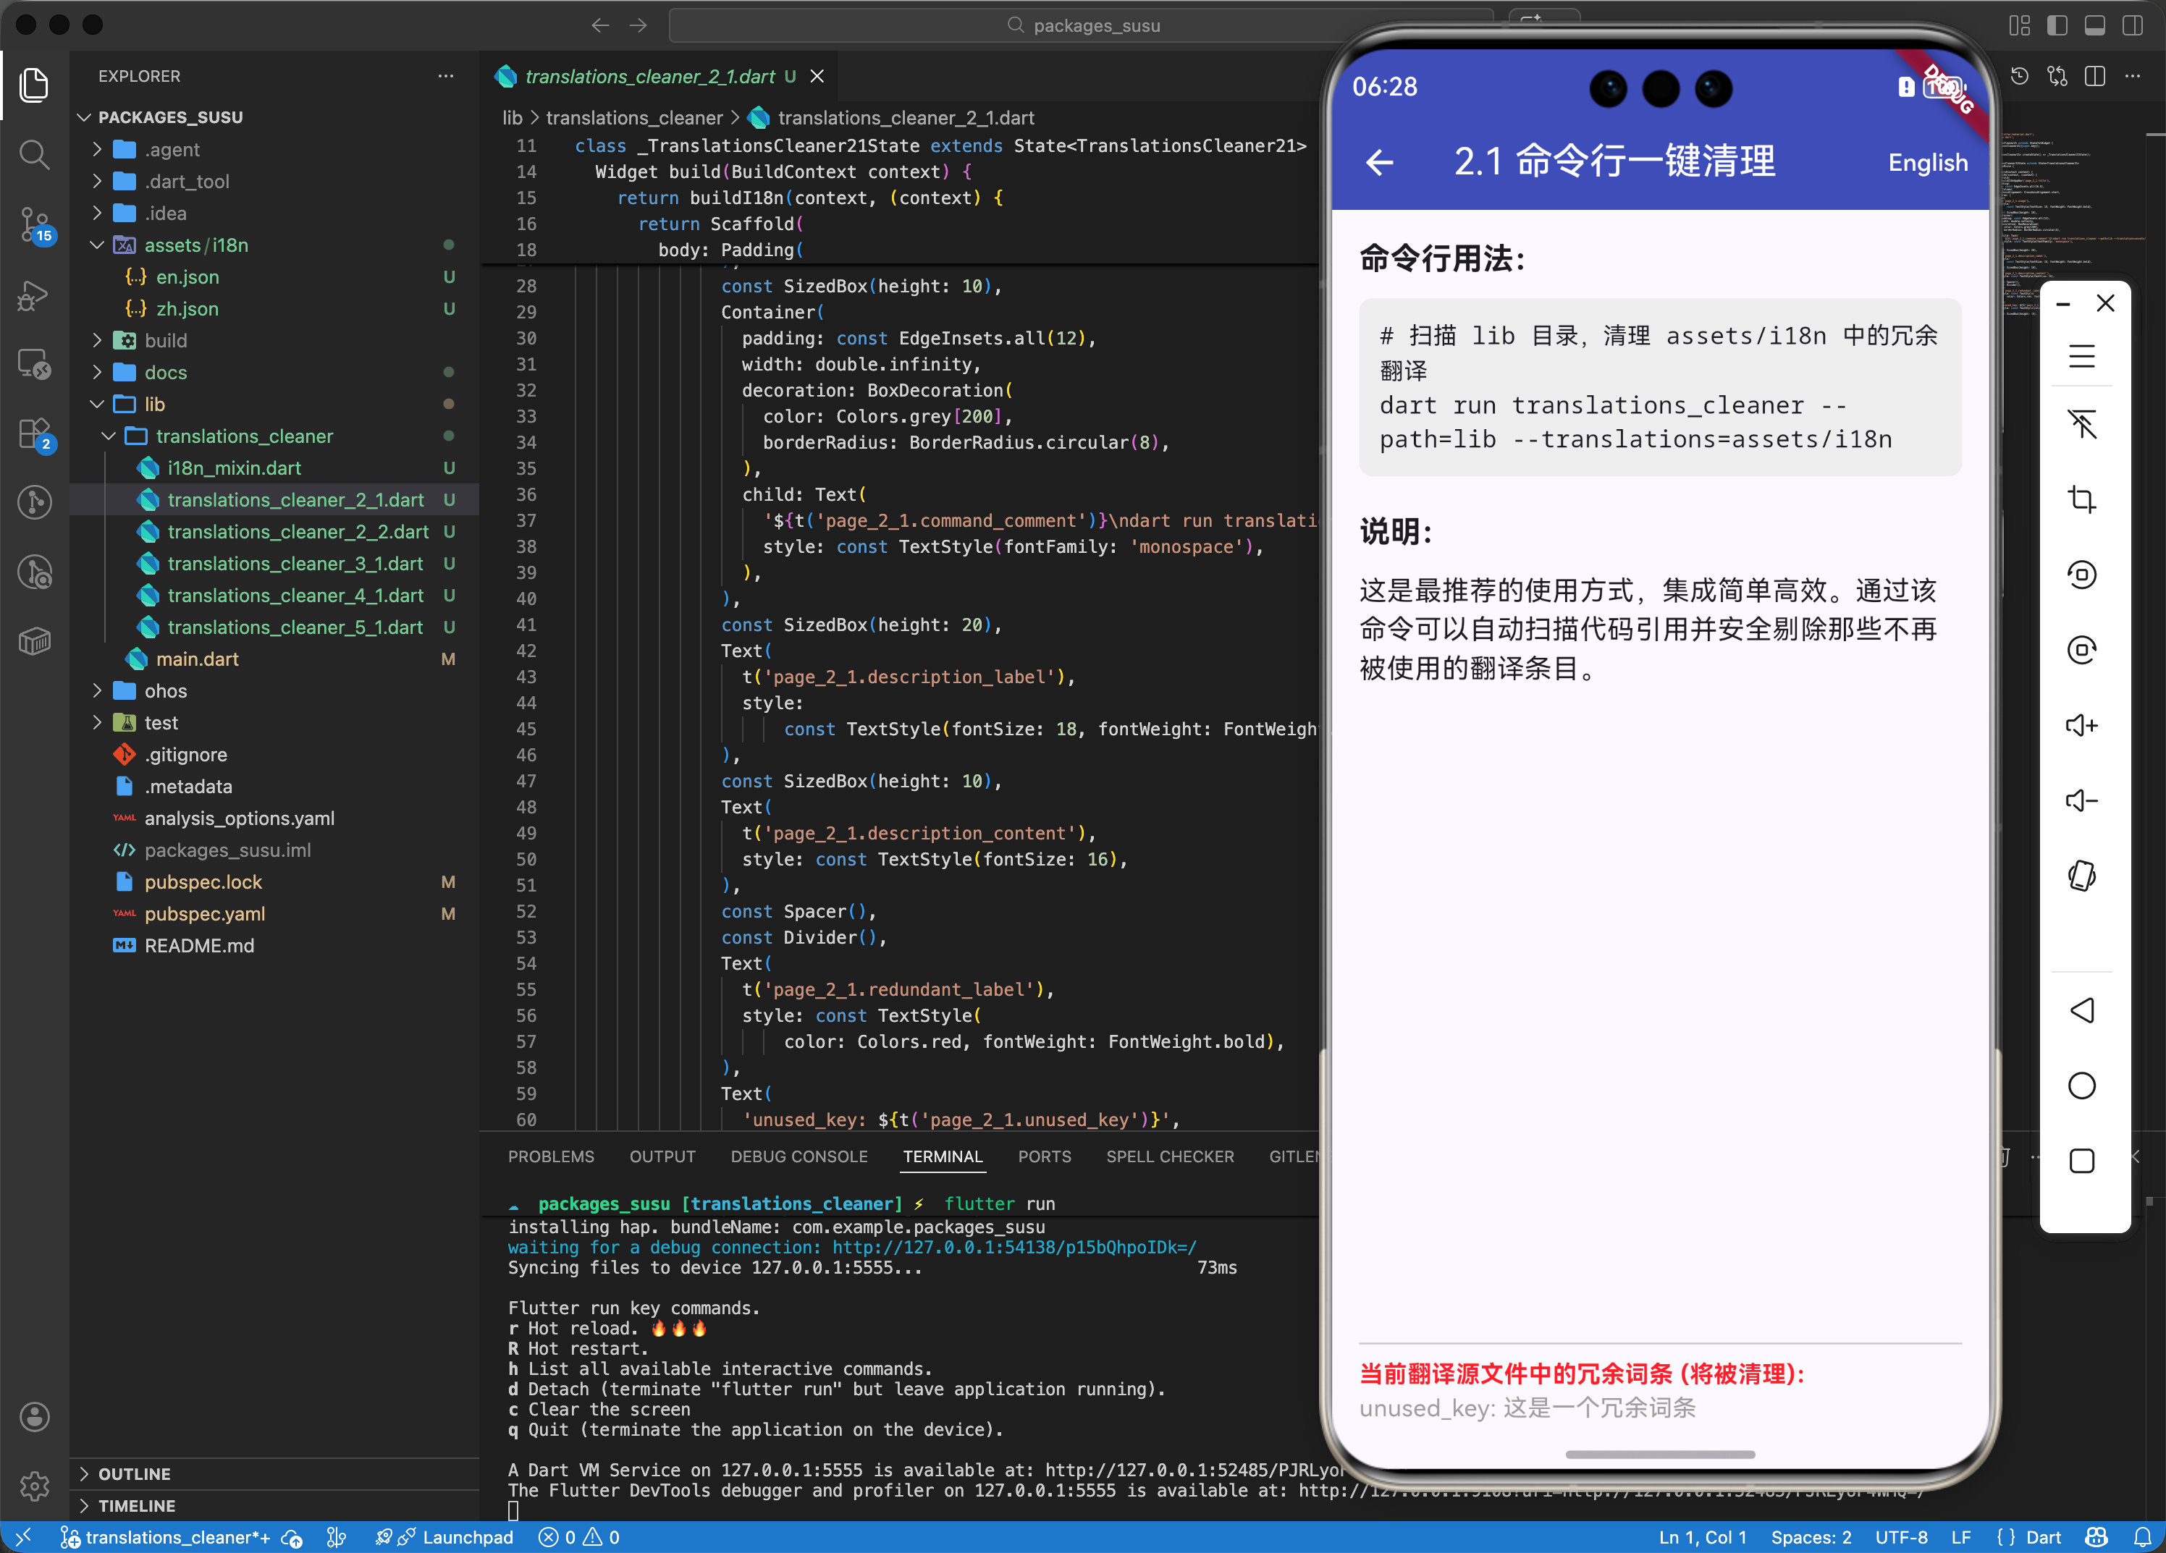The width and height of the screenshot is (2166, 1553).
Task: Switch to the DEBUG CONSOLE tab
Action: 798,1156
